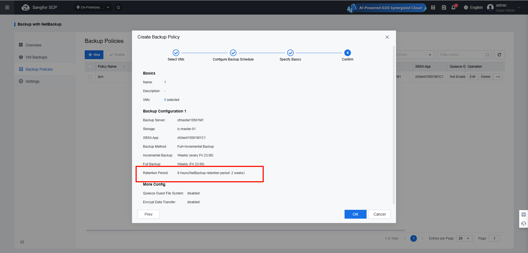Image resolution: width=528 pixels, height=253 pixels.
Task: Click OK to create the policy
Action: point(356,214)
